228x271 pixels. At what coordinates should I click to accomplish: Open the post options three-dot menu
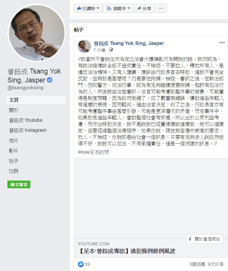coord(222,43)
